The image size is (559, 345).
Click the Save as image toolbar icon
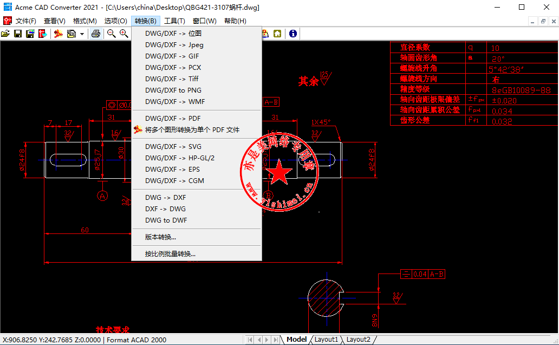(x=30, y=34)
